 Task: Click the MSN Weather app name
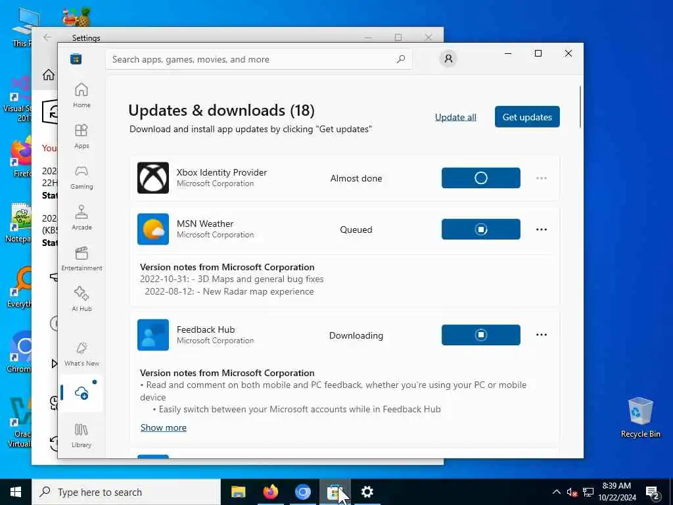click(x=205, y=224)
